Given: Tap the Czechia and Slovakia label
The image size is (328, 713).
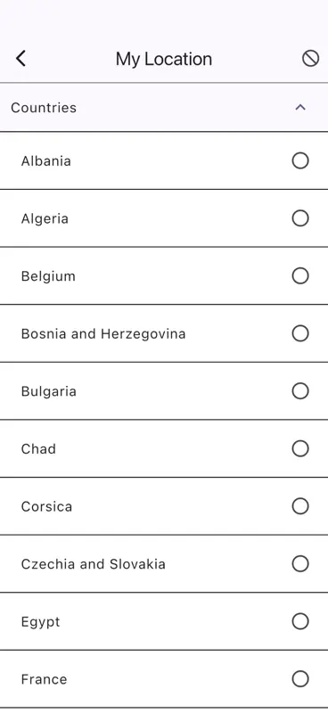Looking at the screenshot, I should coord(94,564).
